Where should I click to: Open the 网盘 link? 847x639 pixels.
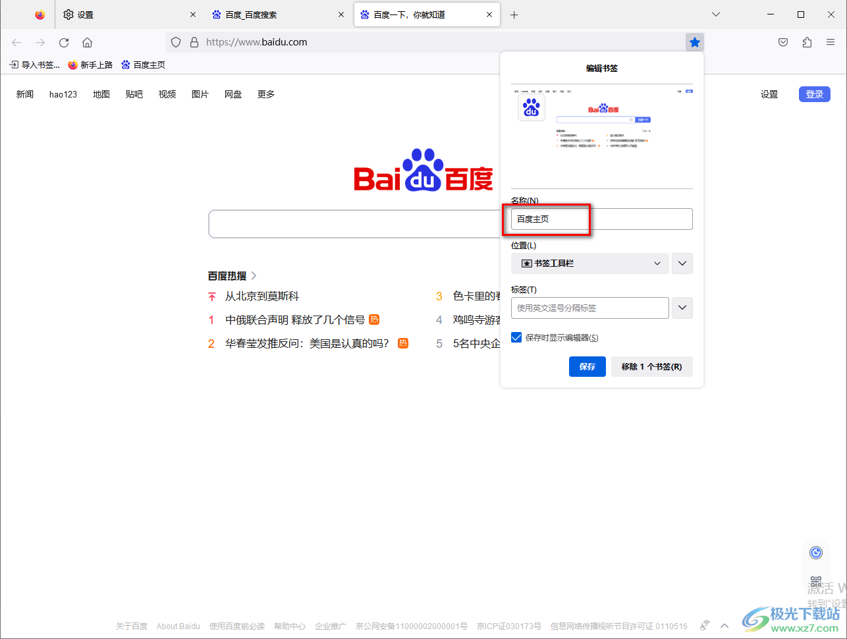click(233, 94)
